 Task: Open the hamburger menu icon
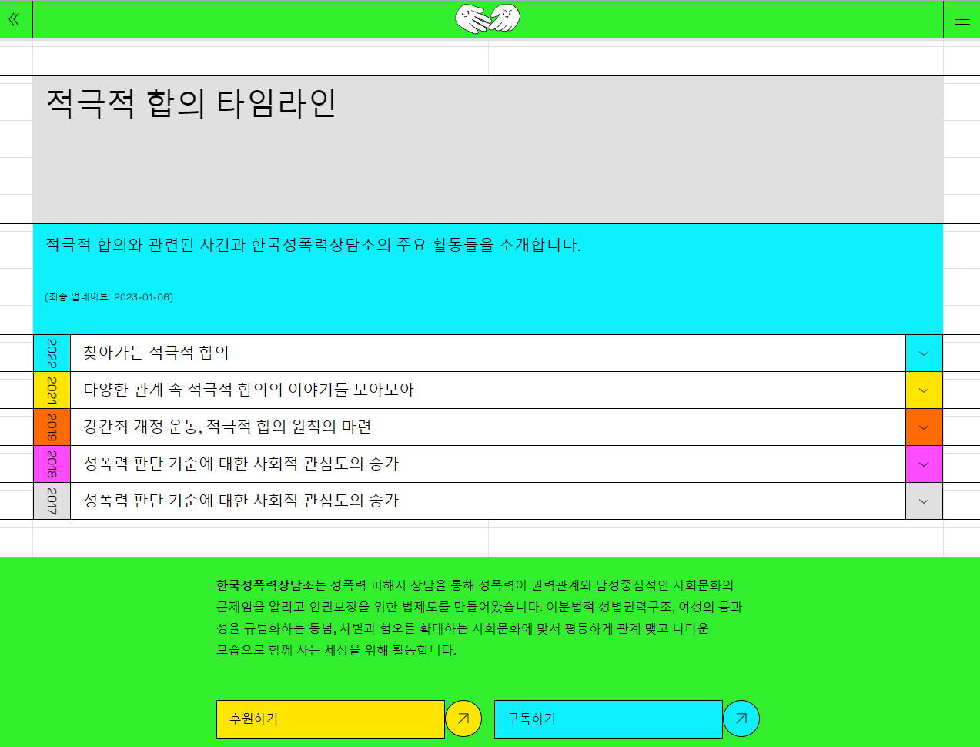[962, 19]
